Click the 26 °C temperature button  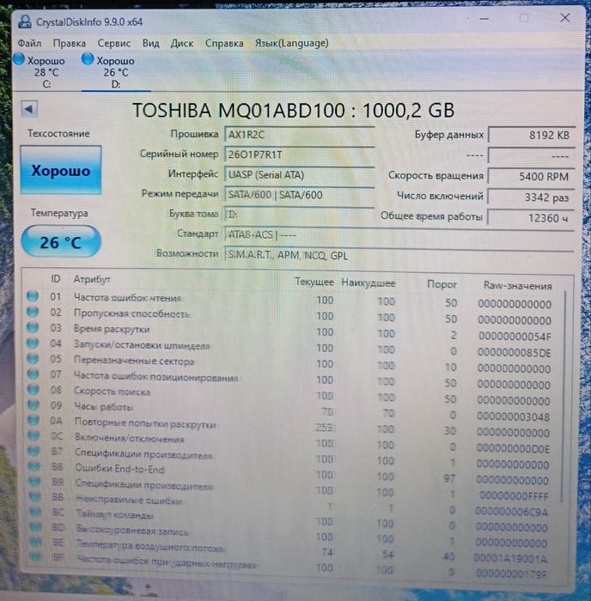click(x=61, y=242)
